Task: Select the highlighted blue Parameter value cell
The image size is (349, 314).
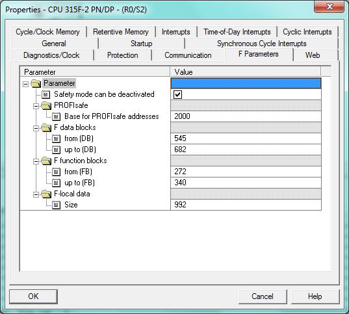Action: (x=246, y=83)
